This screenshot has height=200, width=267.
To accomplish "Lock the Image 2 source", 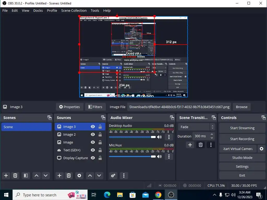I will coord(100,135).
